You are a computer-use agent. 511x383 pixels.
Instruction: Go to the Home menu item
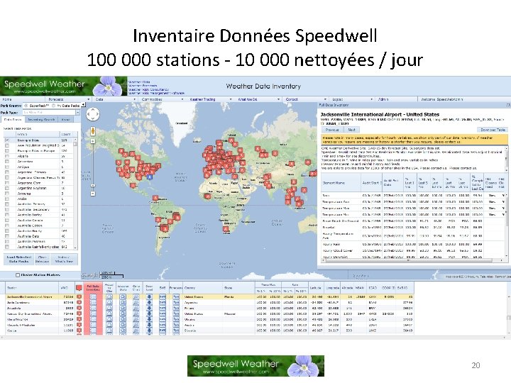click(7, 99)
